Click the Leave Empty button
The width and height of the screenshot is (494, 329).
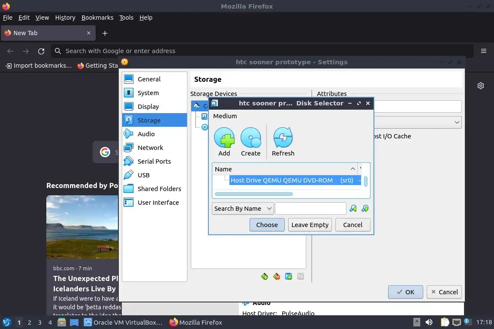310,225
